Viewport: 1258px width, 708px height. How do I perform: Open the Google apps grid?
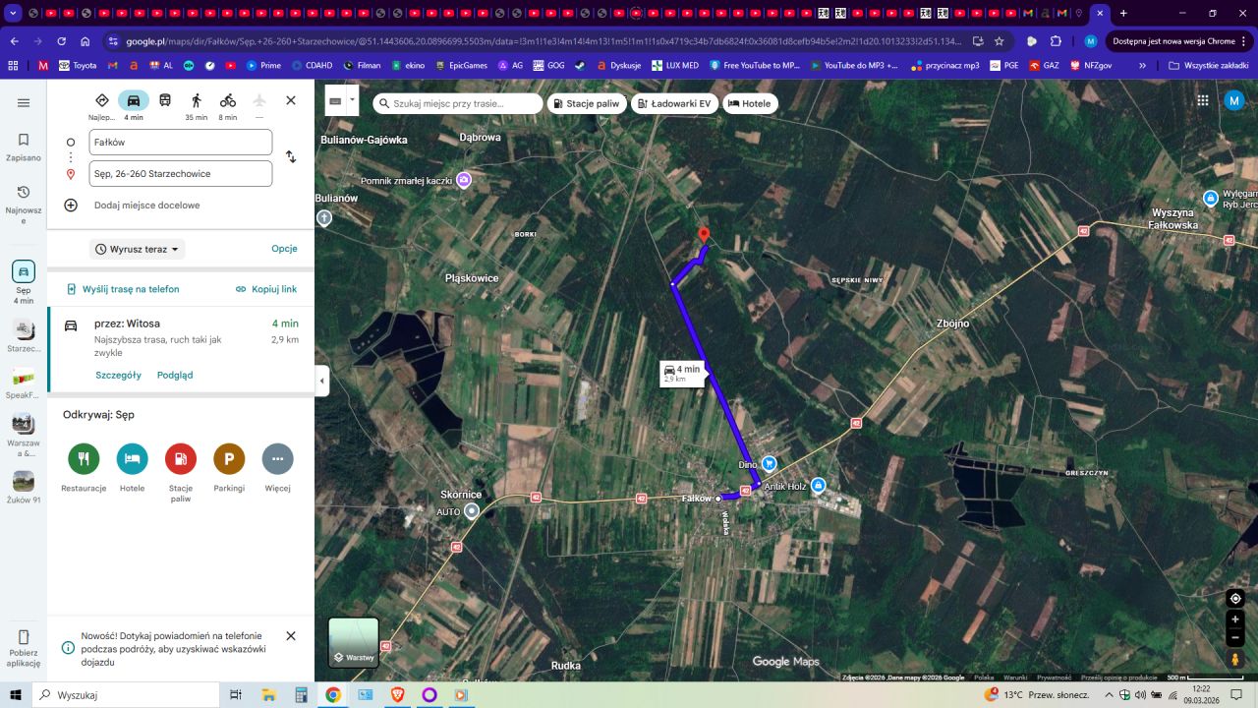coord(1203,100)
